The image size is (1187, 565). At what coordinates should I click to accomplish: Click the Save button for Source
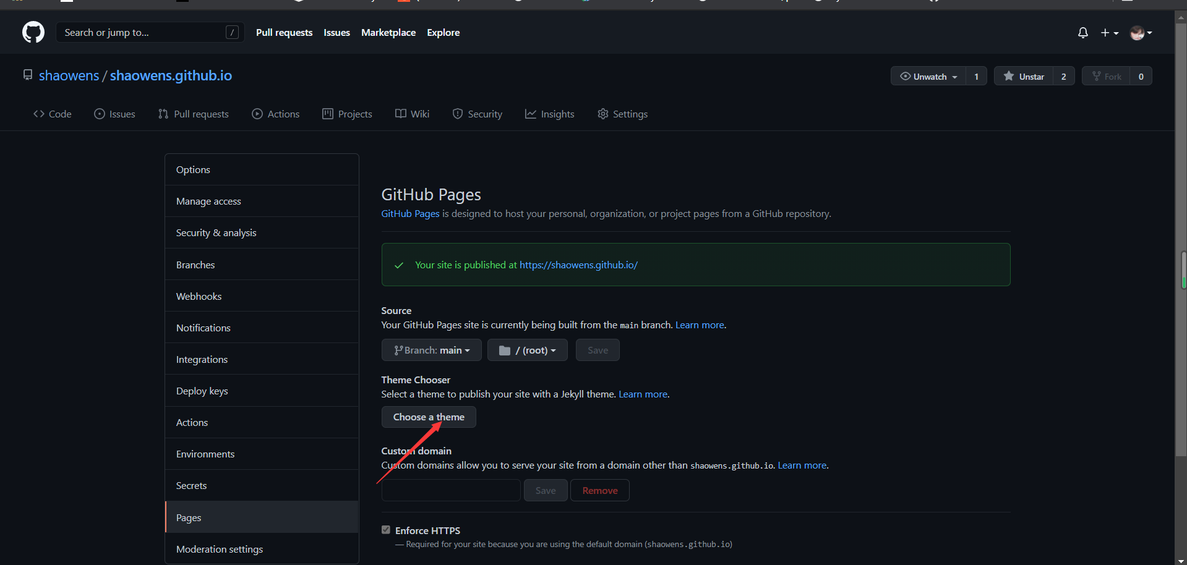tap(598, 350)
